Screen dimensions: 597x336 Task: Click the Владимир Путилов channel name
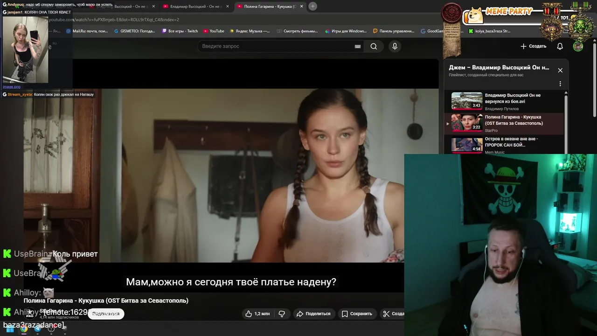pos(502,109)
